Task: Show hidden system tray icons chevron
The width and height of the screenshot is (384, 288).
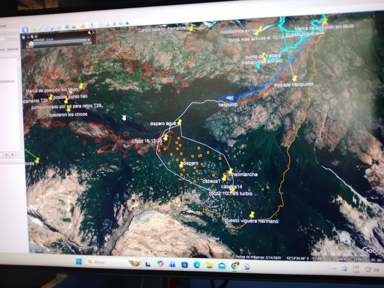Action: (x=334, y=269)
